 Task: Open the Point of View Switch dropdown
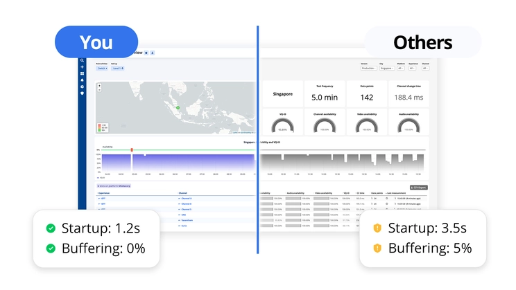[x=102, y=69]
